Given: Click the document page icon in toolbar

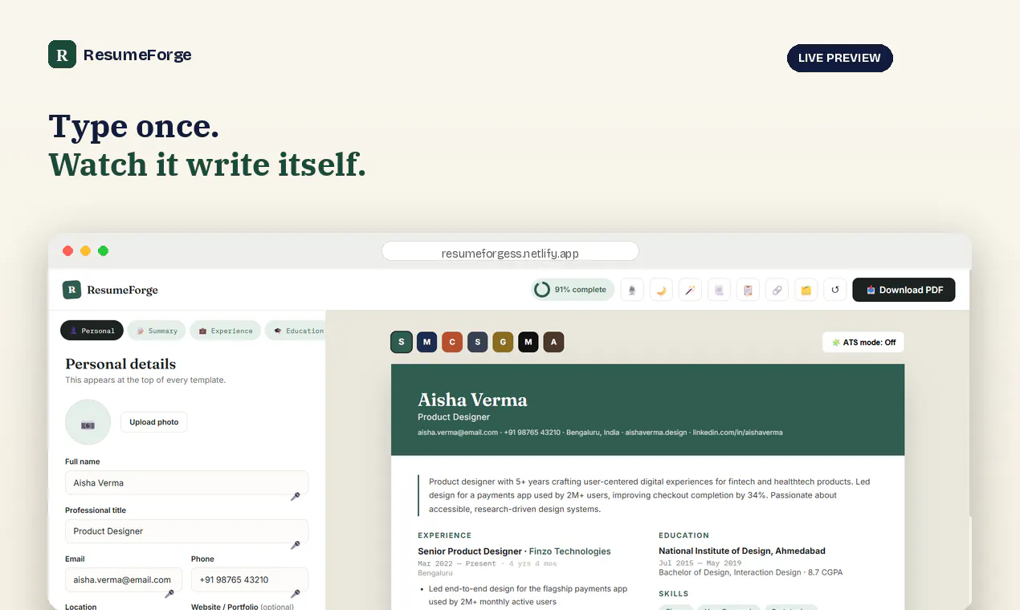Looking at the screenshot, I should point(719,290).
